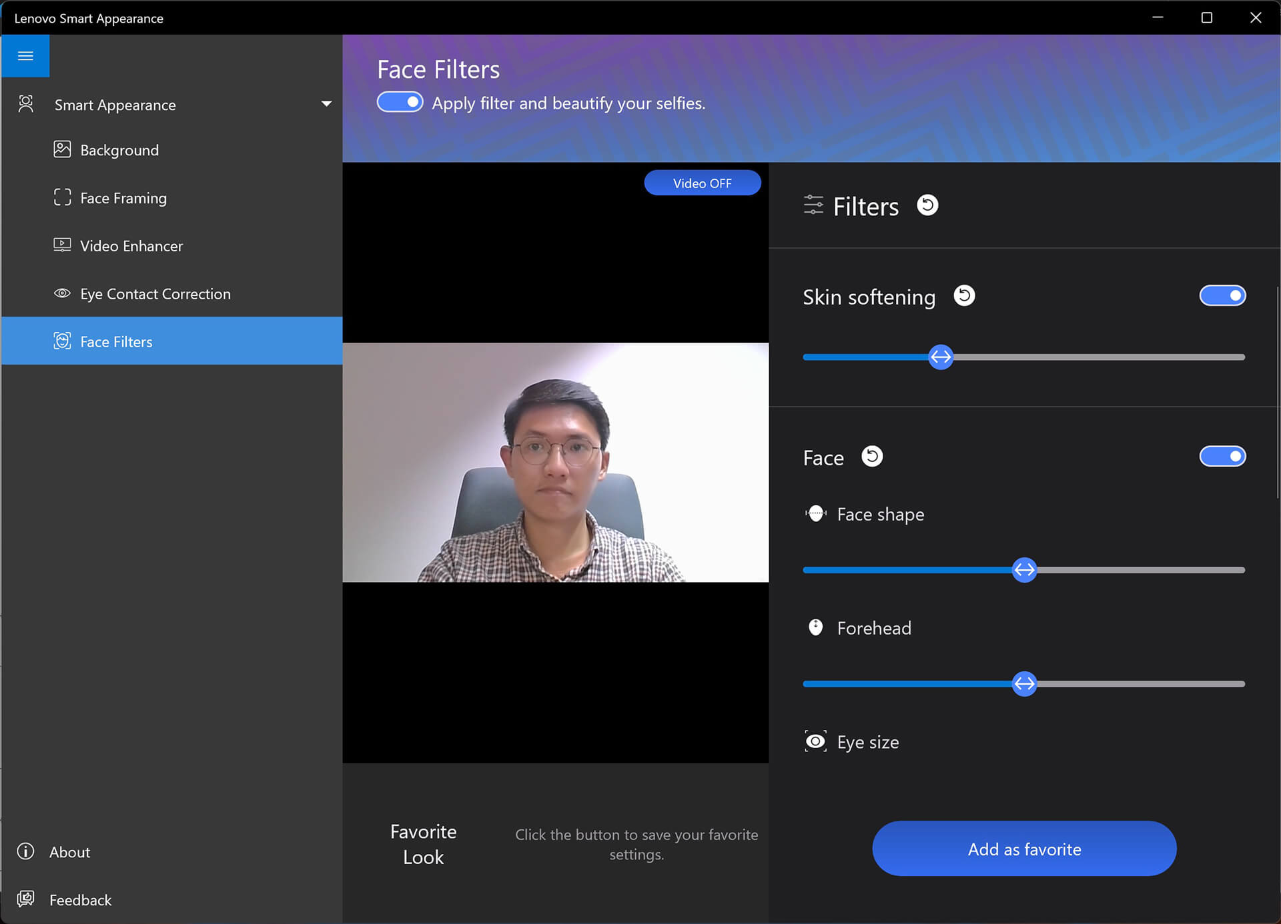Click the hamburger menu icon
1281x924 pixels.
coord(25,56)
